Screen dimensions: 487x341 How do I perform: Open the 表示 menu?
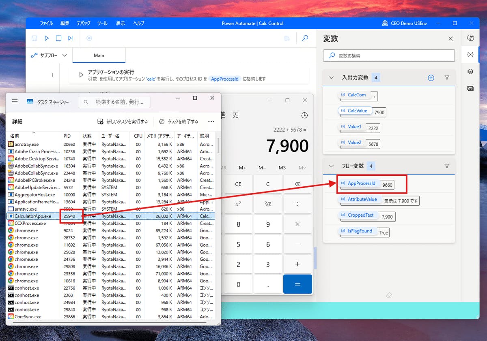[x=121, y=23]
